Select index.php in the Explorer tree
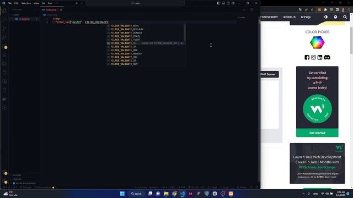 [x=24, y=19]
